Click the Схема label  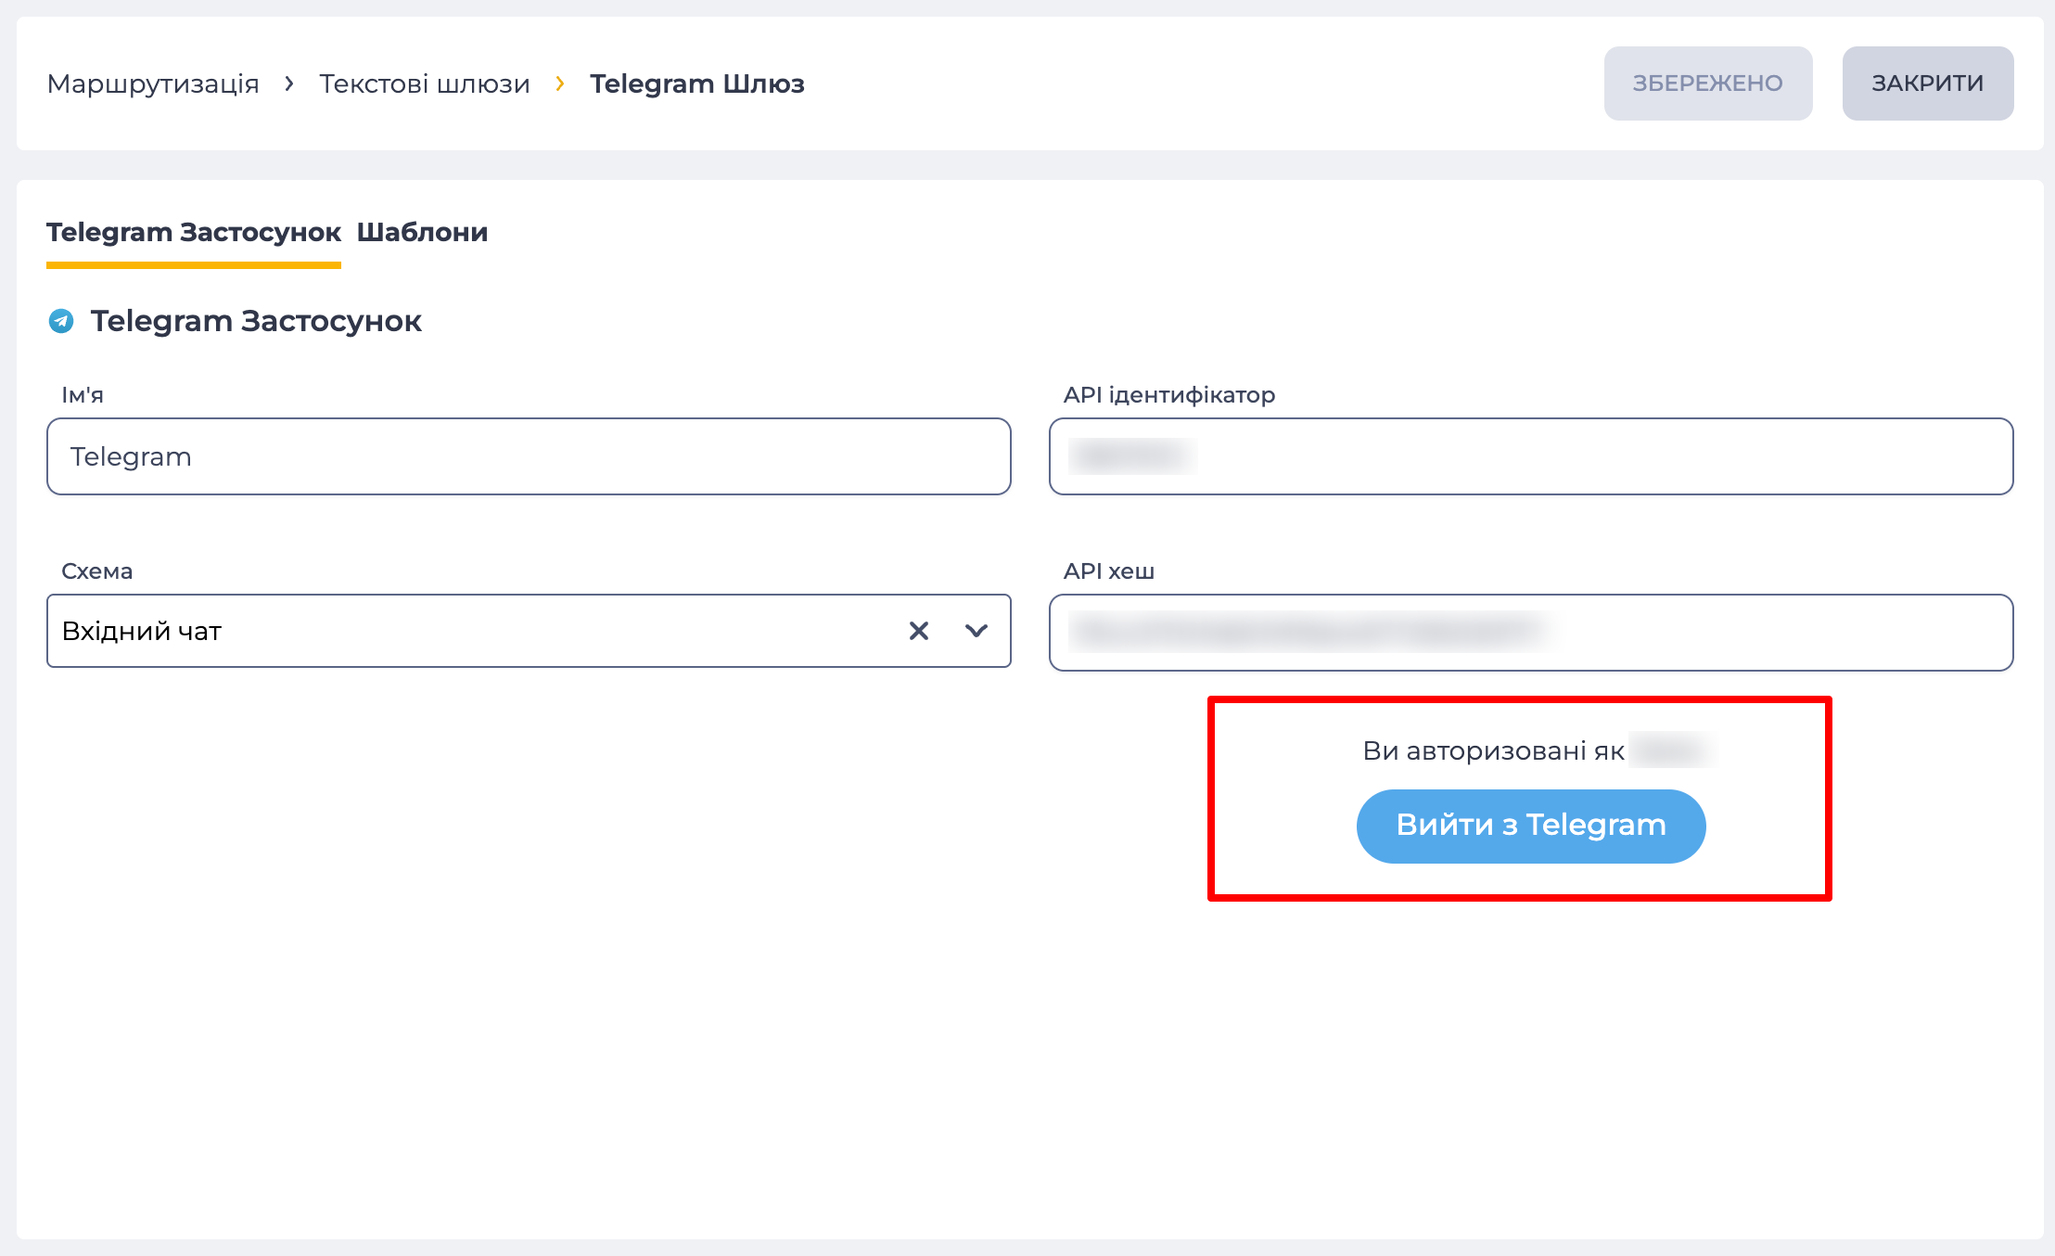[97, 571]
